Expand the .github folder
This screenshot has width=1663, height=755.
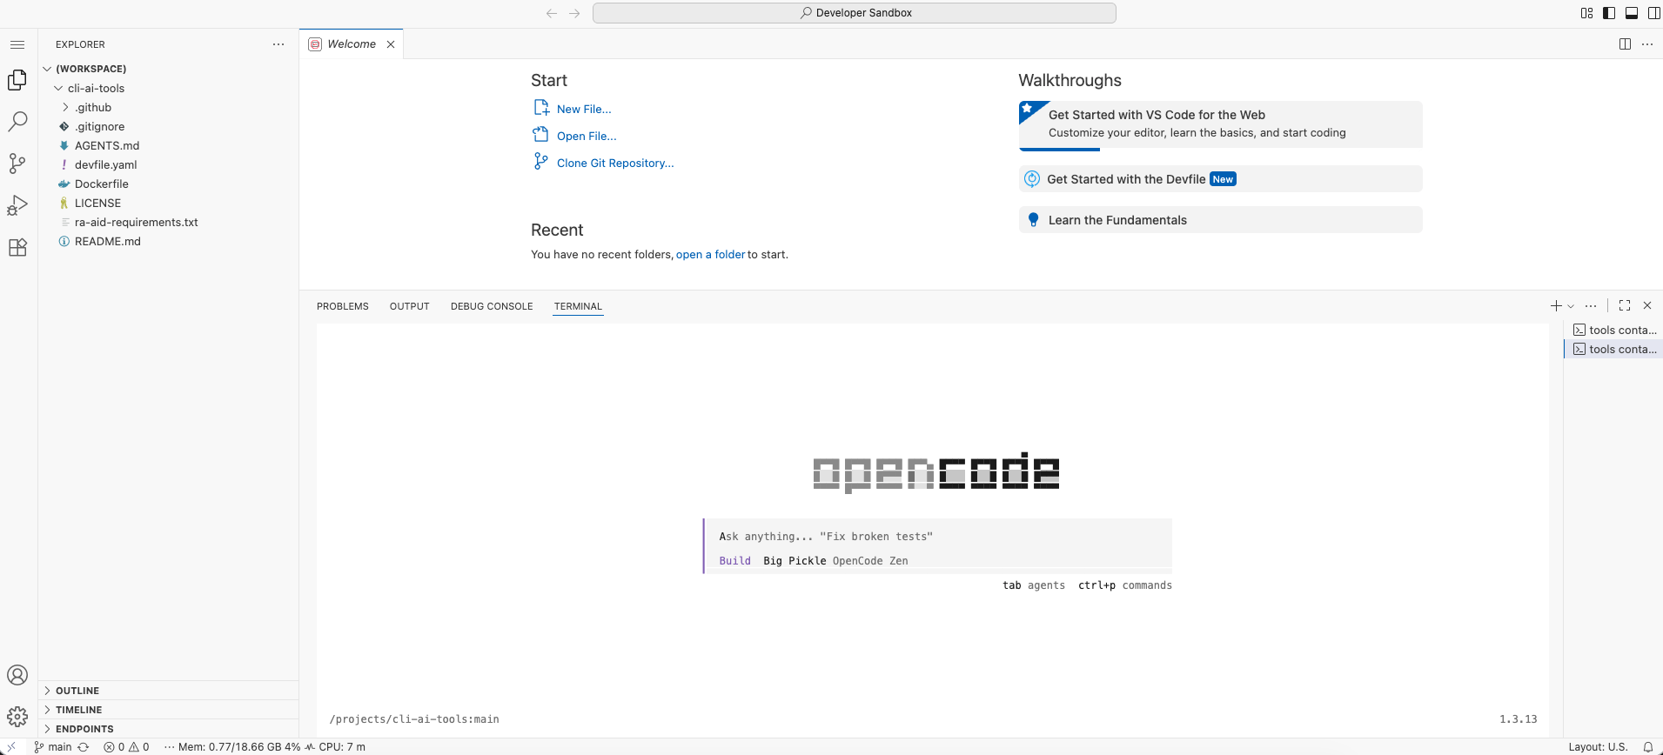click(93, 108)
